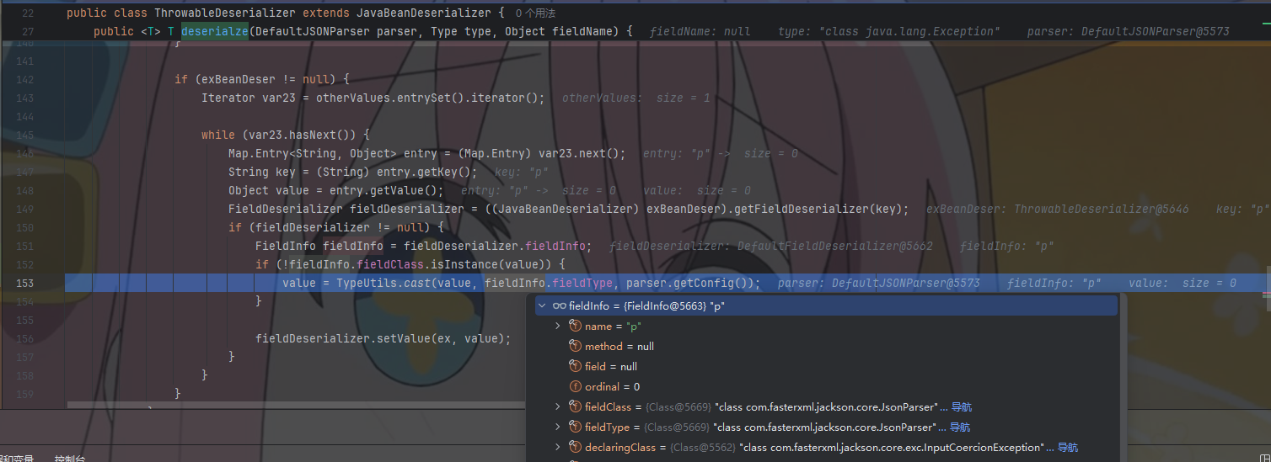The image size is (1271, 462).
Task: Click line number 143 in the gutter
Action: click(x=25, y=98)
